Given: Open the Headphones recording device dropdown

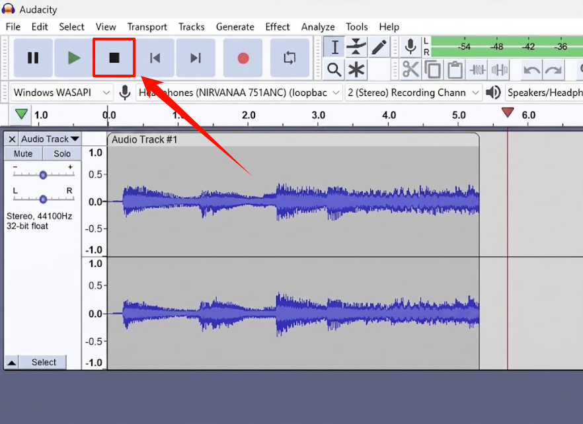Looking at the screenshot, I should pos(239,92).
